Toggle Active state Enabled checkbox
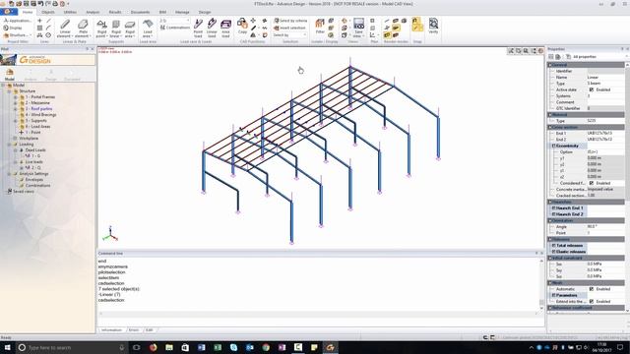 pos(591,89)
